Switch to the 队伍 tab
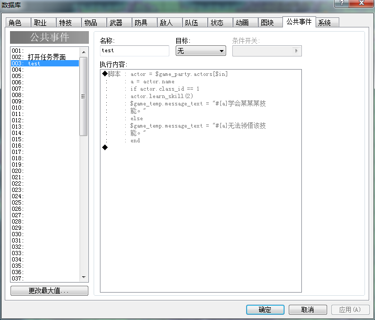 tap(195, 23)
